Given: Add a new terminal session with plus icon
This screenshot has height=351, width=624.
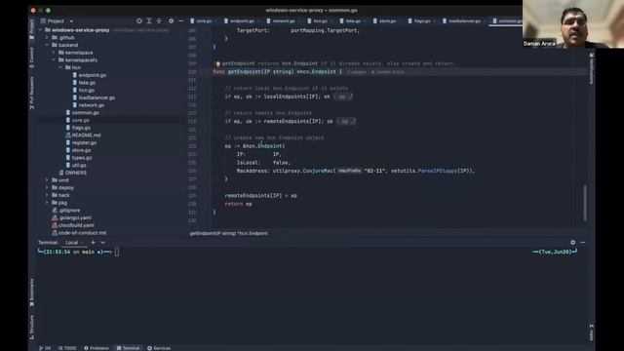Looking at the screenshot, I should (x=94, y=243).
